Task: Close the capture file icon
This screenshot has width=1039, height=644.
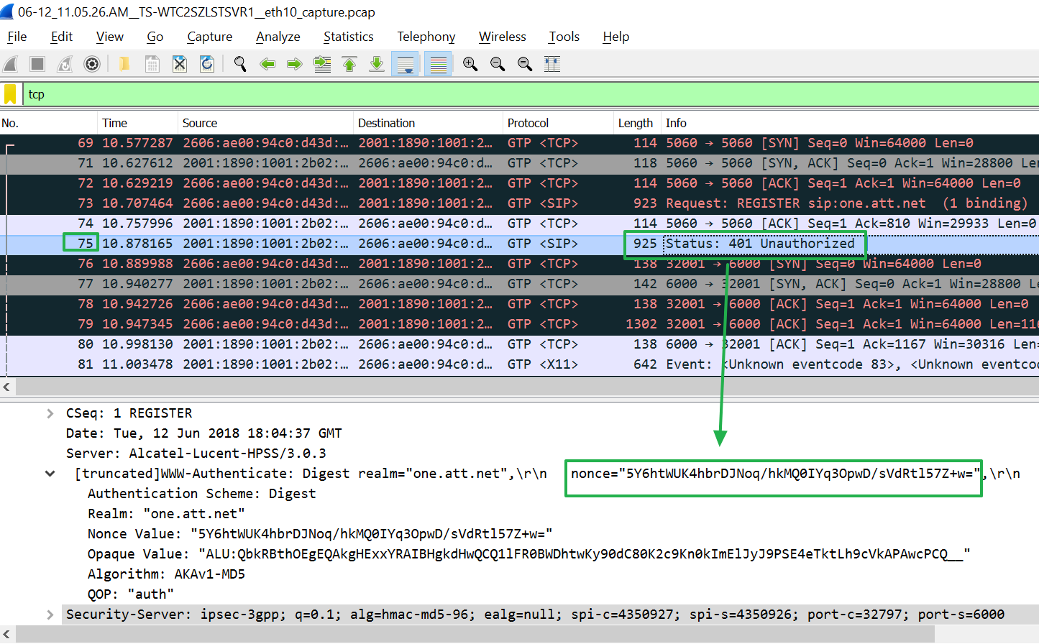Action: [x=180, y=64]
